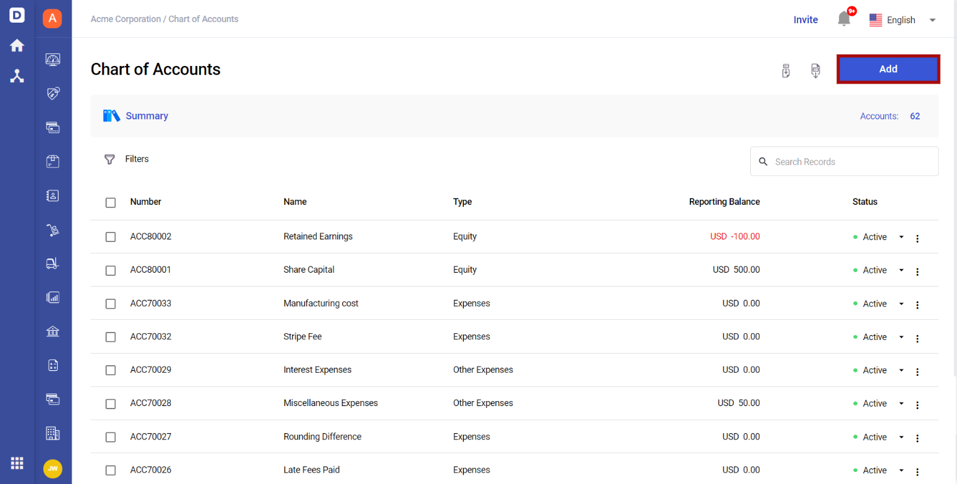Open more options for Rounding Difference
The height and width of the screenshot is (484, 957).
point(917,438)
